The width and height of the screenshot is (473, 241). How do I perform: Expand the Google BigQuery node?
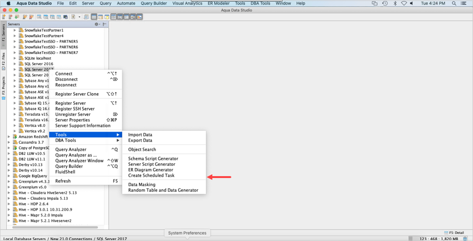click(9, 176)
